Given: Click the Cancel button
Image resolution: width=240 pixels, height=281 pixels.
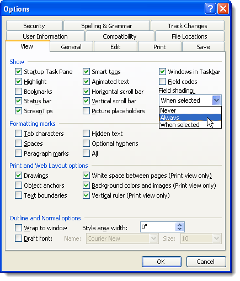Looking at the screenshot, I should click(206, 262).
